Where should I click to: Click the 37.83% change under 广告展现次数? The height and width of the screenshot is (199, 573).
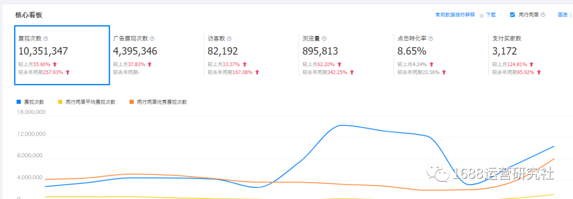coord(137,65)
